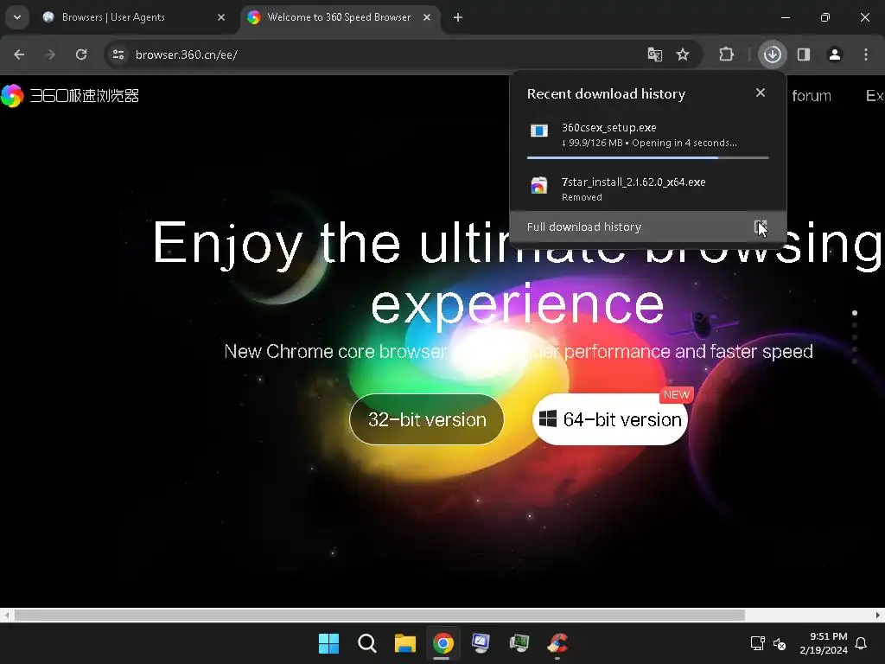Open Windows taskbar search

pyautogui.click(x=366, y=643)
